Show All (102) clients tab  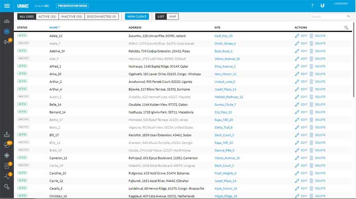click(x=27, y=16)
